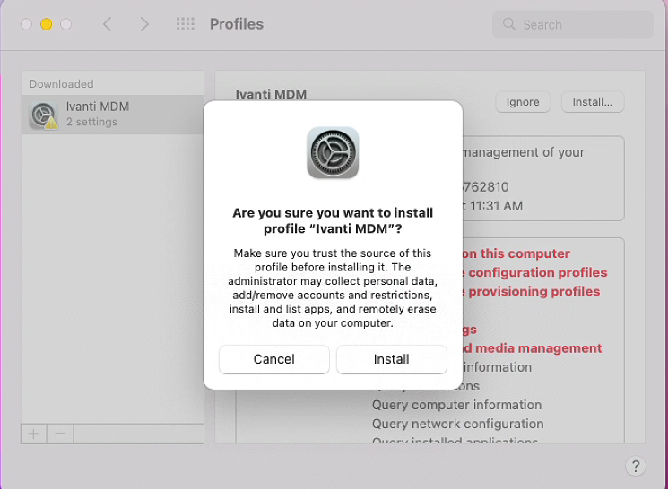Confirm with the Install button in the dialog

392,359
